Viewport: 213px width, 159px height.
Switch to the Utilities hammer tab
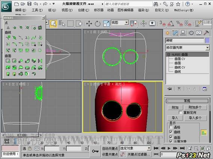point(206,33)
